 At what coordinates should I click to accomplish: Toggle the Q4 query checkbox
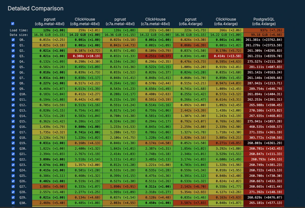coord(13,61)
